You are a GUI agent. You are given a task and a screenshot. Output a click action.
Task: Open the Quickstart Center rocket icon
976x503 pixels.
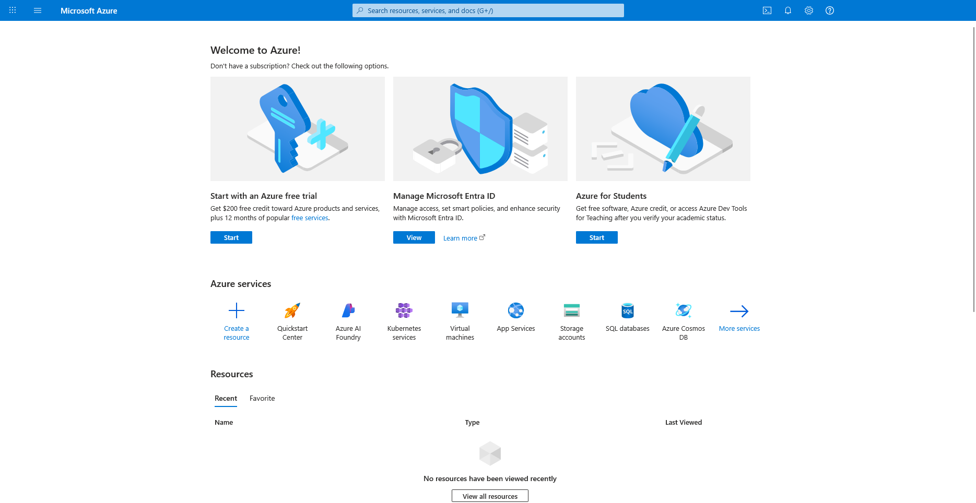[292, 311]
